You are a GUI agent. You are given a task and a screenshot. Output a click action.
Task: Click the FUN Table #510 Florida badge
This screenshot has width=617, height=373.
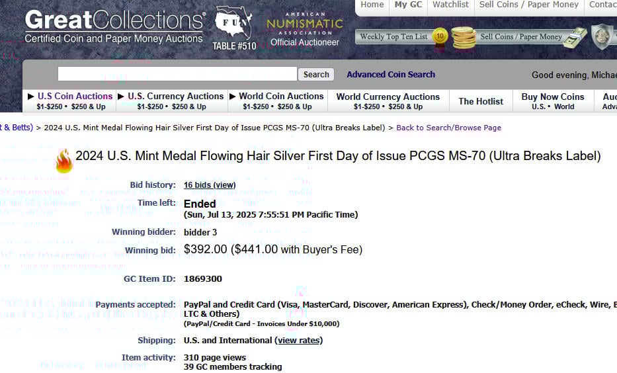233,28
